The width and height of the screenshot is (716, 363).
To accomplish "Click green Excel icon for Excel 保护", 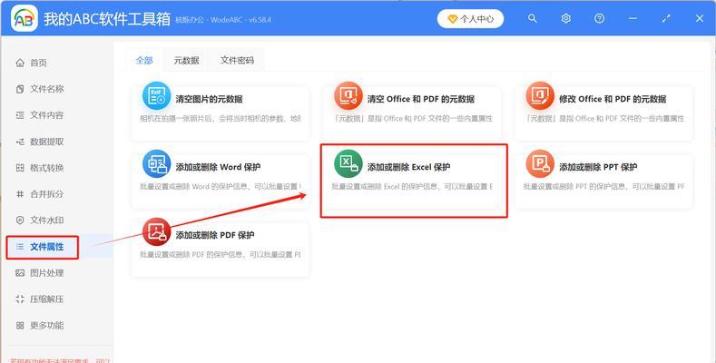I will 348,164.
